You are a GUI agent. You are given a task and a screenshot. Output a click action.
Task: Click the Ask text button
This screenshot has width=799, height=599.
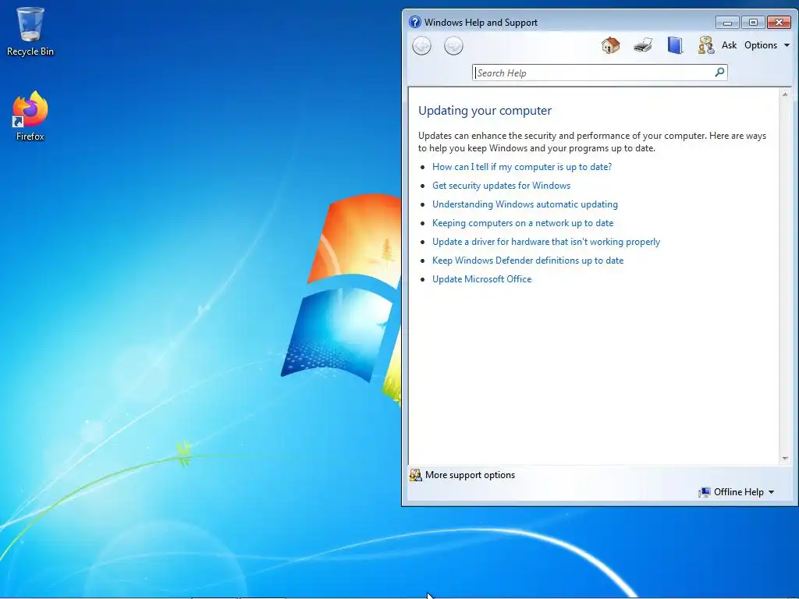coord(730,45)
